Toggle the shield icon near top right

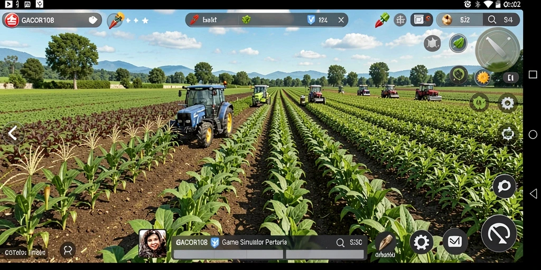point(432,43)
